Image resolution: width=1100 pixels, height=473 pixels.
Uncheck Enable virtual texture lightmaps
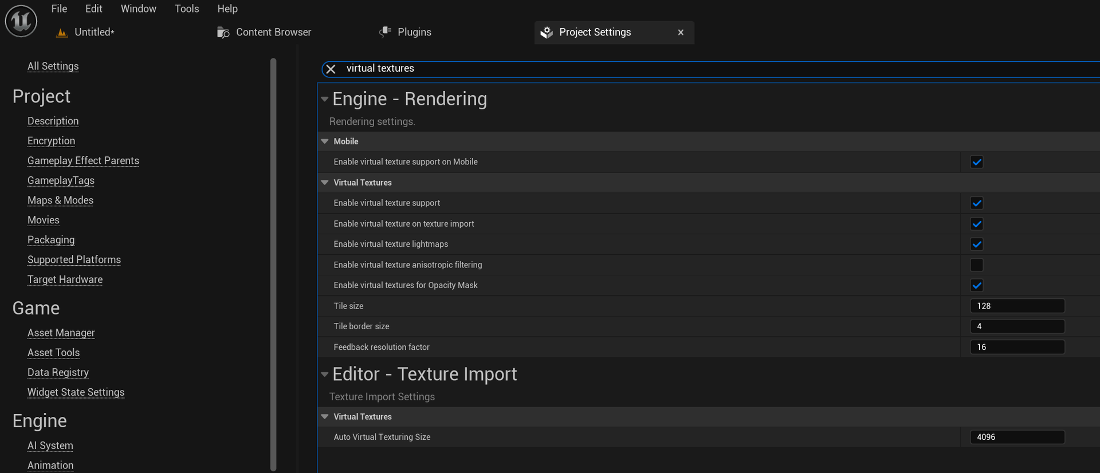click(x=976, y=245)
